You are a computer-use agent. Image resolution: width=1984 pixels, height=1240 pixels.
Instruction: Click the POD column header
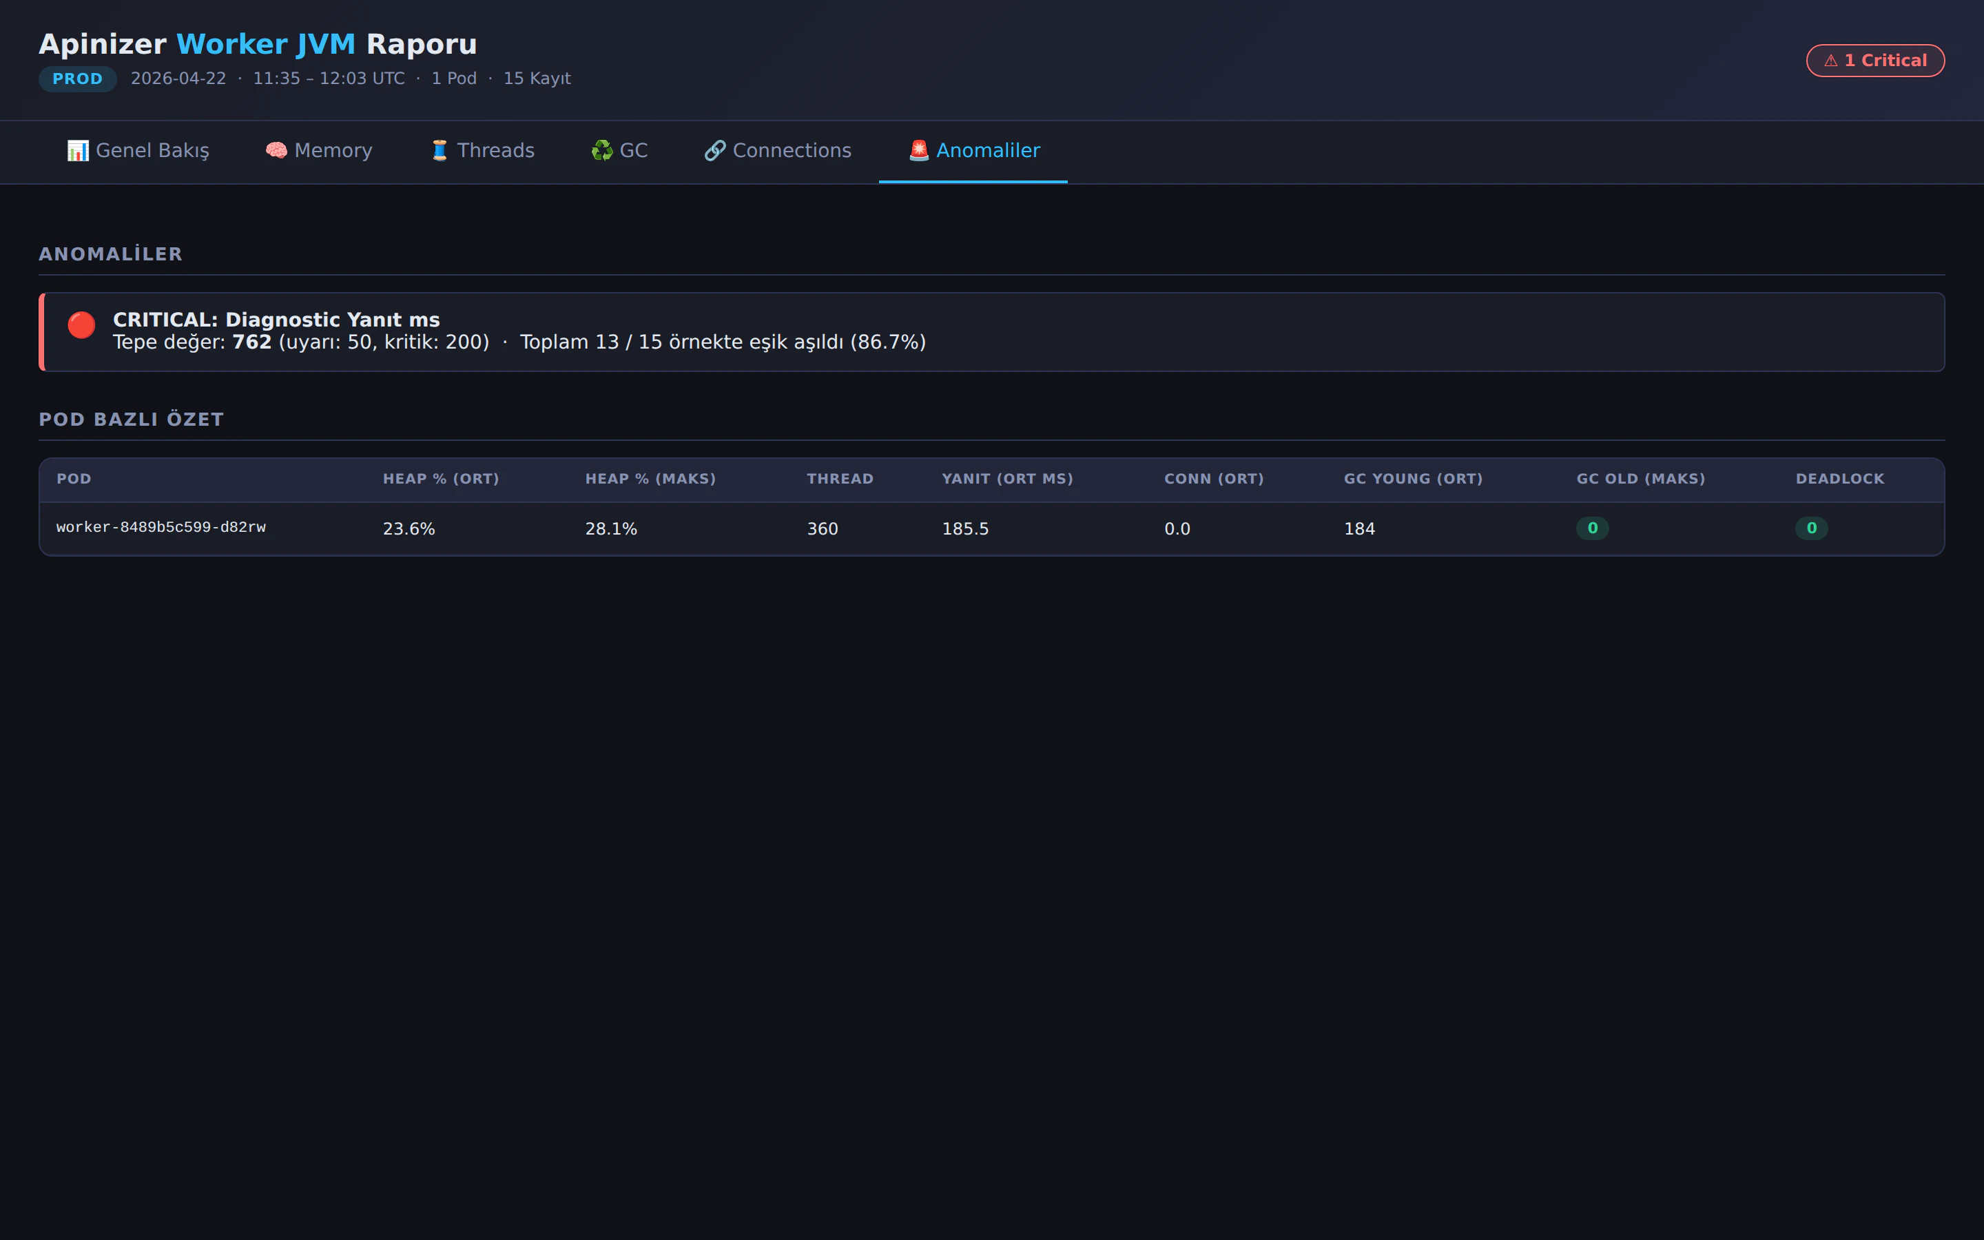pyautogui.click(x=74, y=479)
